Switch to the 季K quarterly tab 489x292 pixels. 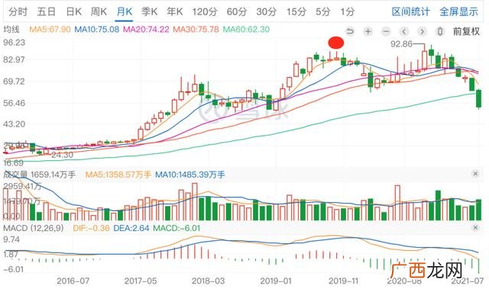point(149,12)
